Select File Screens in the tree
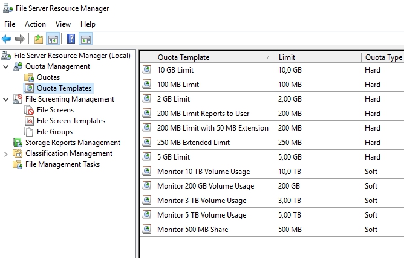Viewport: 404px width, 258px height. pos(56,110)
